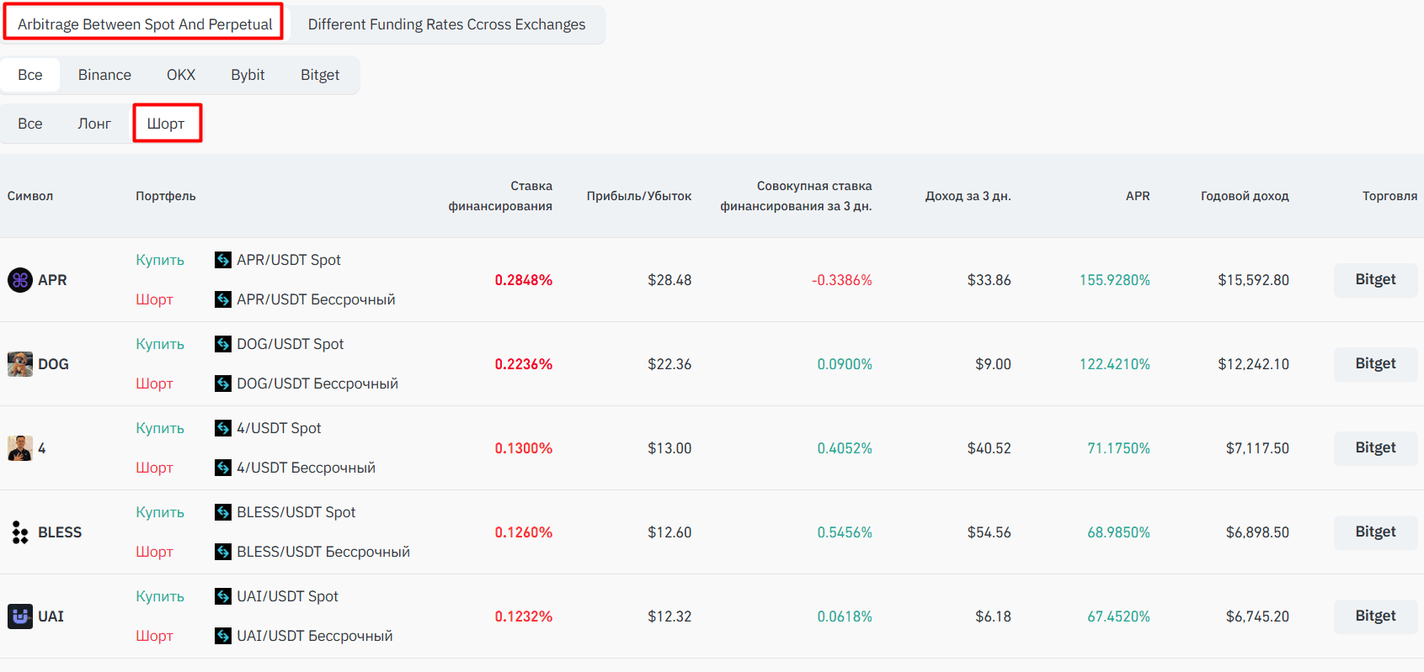Open Different Funding Rates Ccross Exchanges tab
1424x672 pixels.
[x=446, y=24]
